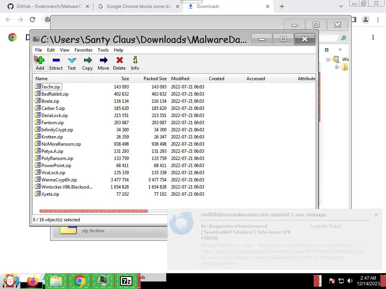This screenshot has height=289, width=386.
Task: Go back in Chrome
Action: click(8, 20)
